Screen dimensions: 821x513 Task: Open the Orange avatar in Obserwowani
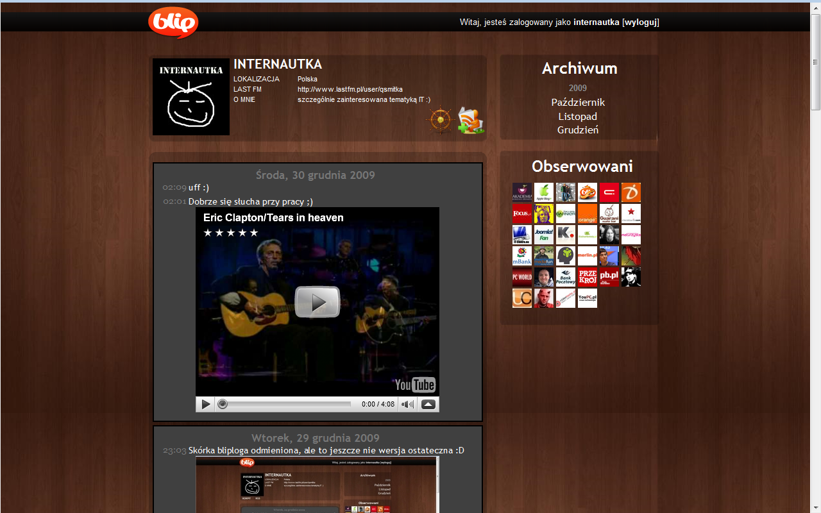click(x=588, y=214)
